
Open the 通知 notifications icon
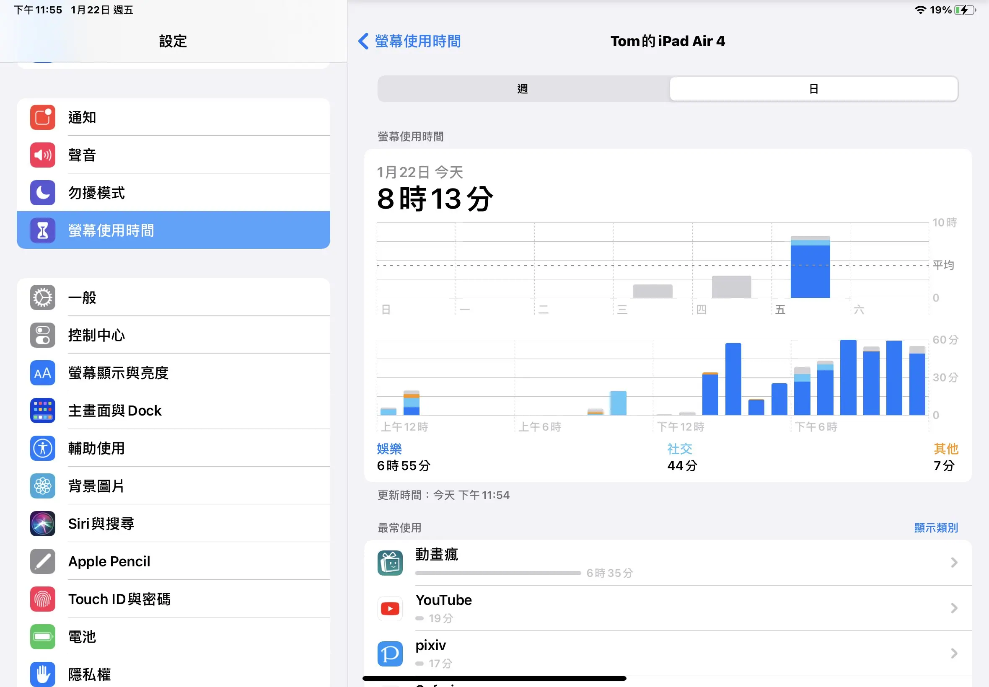(x=43, y=117)
